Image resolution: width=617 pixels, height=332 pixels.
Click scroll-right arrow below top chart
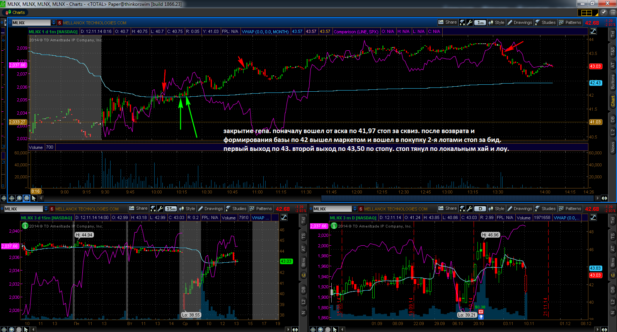click(x=598, y=198)
